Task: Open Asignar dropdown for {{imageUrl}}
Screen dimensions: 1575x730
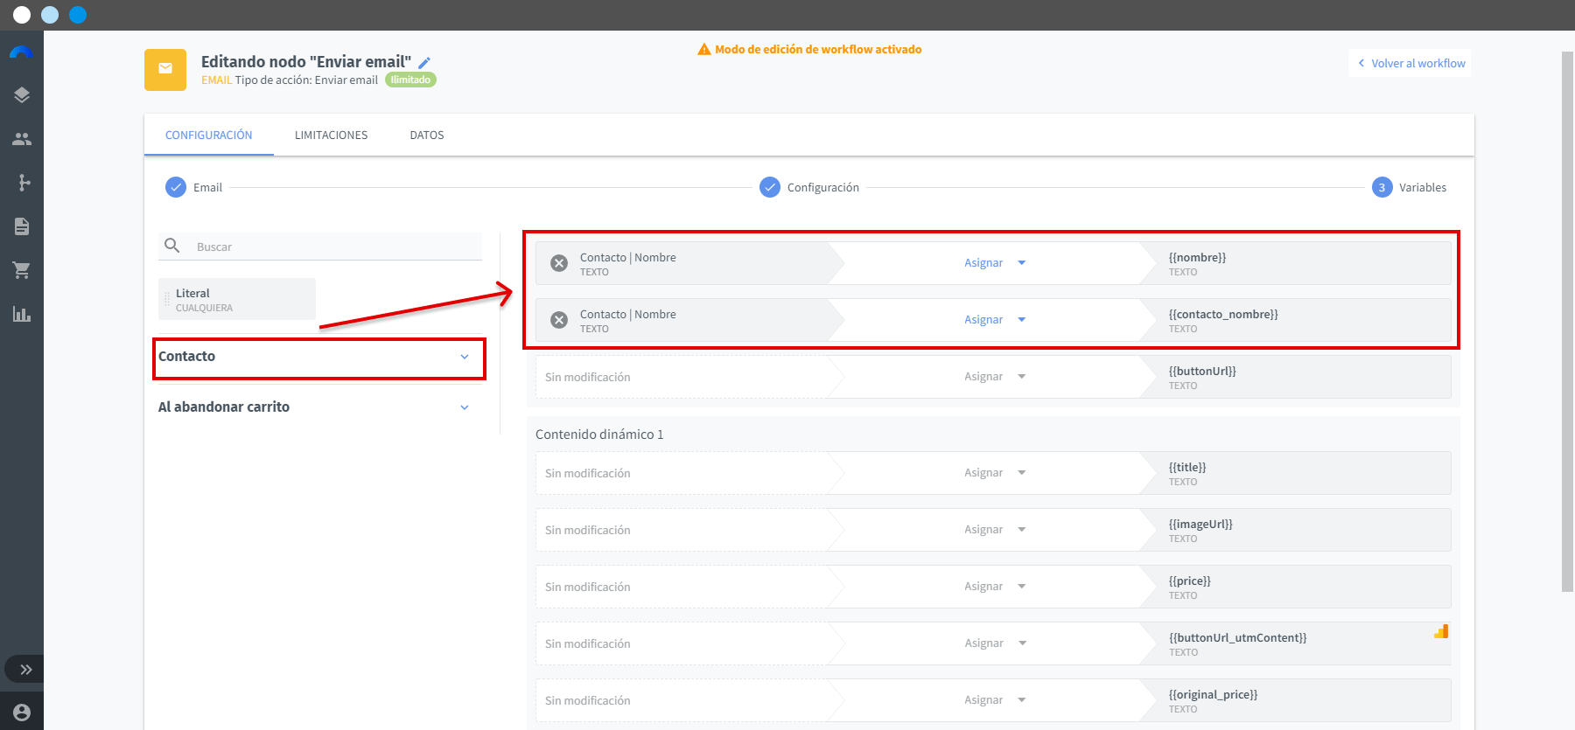Action: coord(995,530)
